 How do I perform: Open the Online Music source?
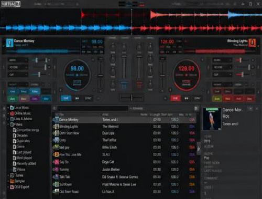pyautogui.click(x=20, y=113)
